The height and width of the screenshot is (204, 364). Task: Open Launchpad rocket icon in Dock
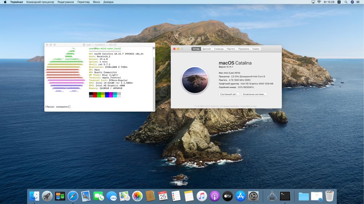(x=47, y=196)
